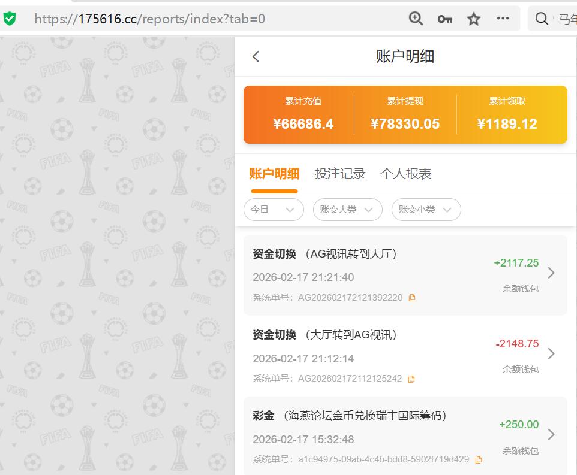Copy system order number AG202602172121392220
Image resolution: width=577 pixels, height=475 pixels.
412,298
